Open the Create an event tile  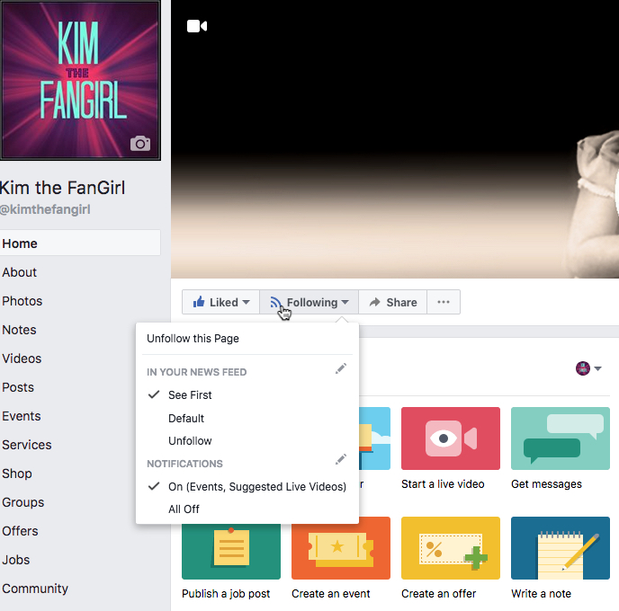(x=341, y=558)
